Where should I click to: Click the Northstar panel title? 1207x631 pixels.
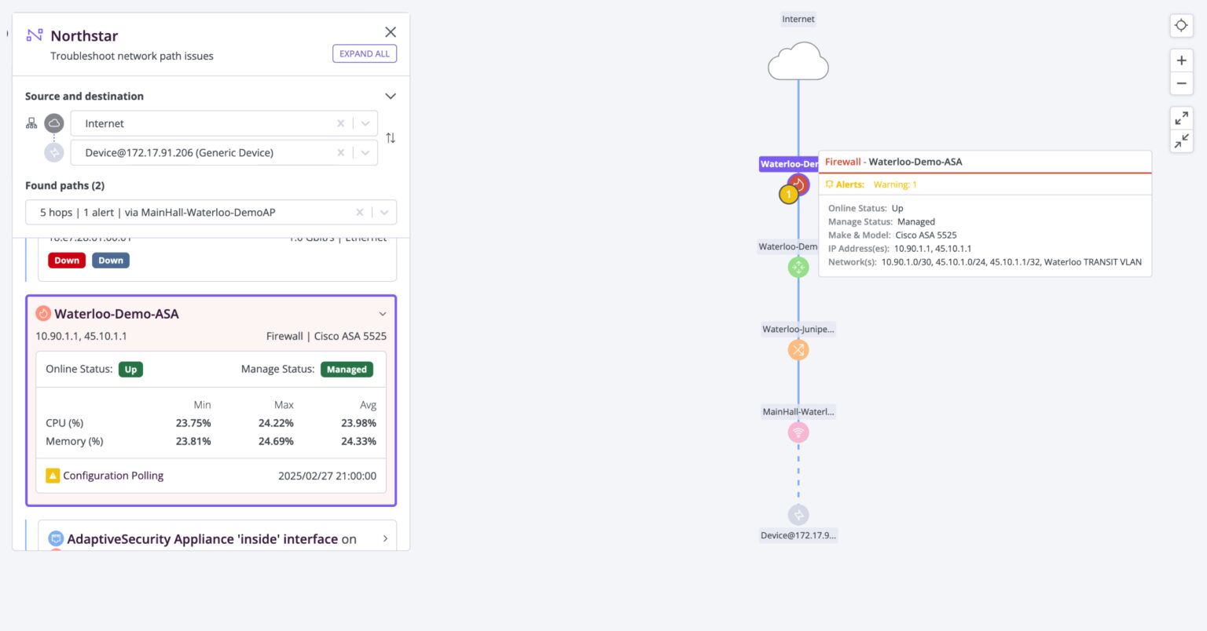[x=83, y=35]
